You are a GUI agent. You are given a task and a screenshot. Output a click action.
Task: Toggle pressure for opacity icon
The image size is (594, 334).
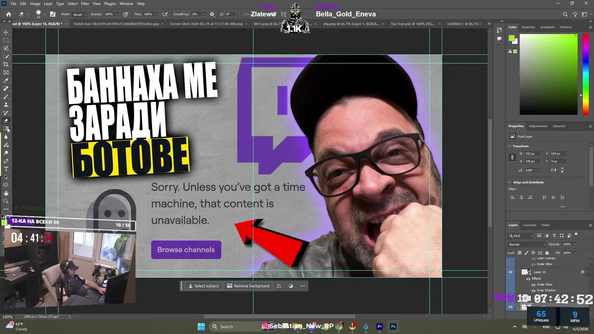pyautogui.click(x=125, y=14)
